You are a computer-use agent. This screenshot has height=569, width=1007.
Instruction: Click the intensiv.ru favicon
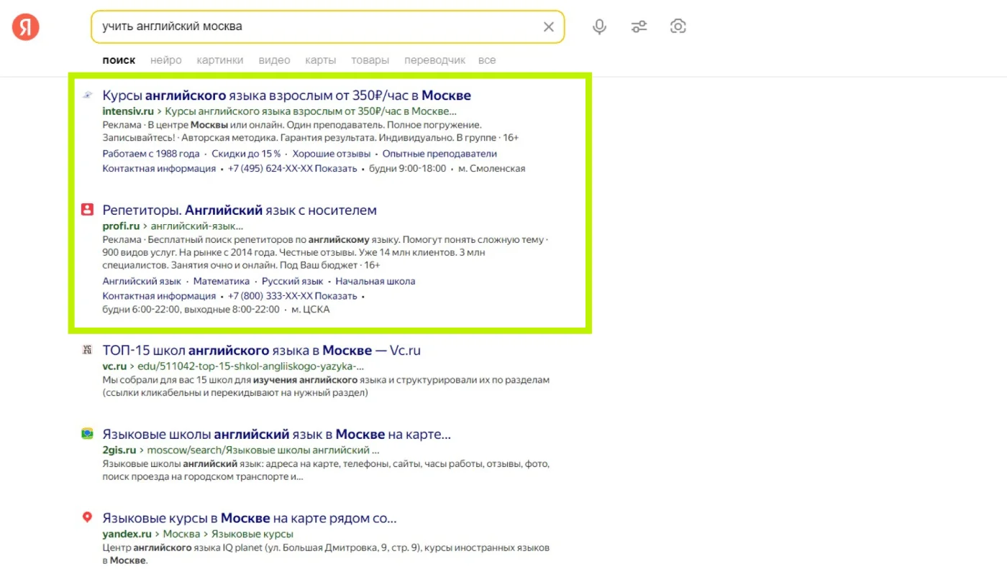87,96
